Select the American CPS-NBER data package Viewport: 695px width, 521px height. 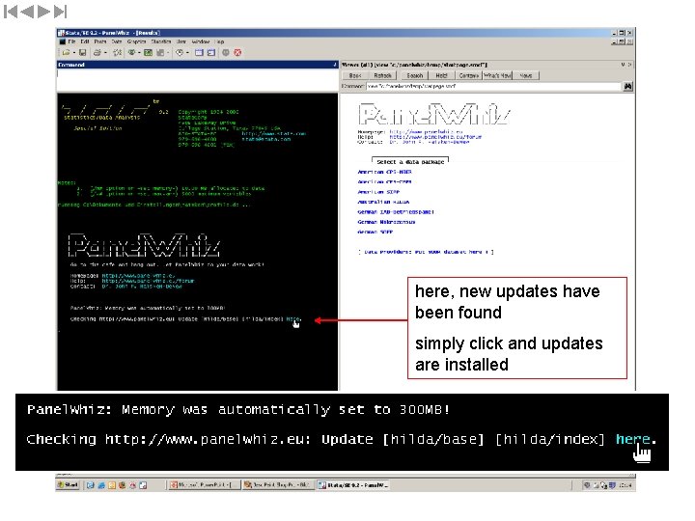(385, 172)
